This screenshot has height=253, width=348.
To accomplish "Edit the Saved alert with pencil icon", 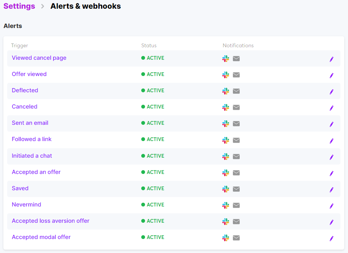I will click(332, 189).
